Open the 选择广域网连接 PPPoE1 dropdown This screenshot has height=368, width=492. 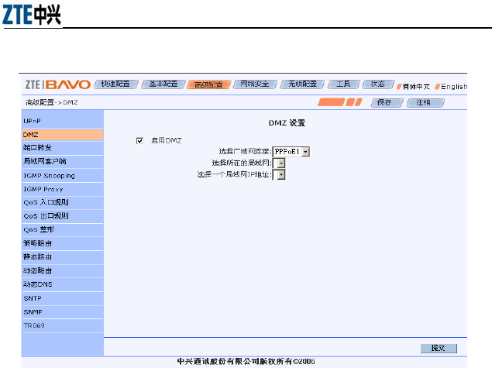[x=291, y=152]
